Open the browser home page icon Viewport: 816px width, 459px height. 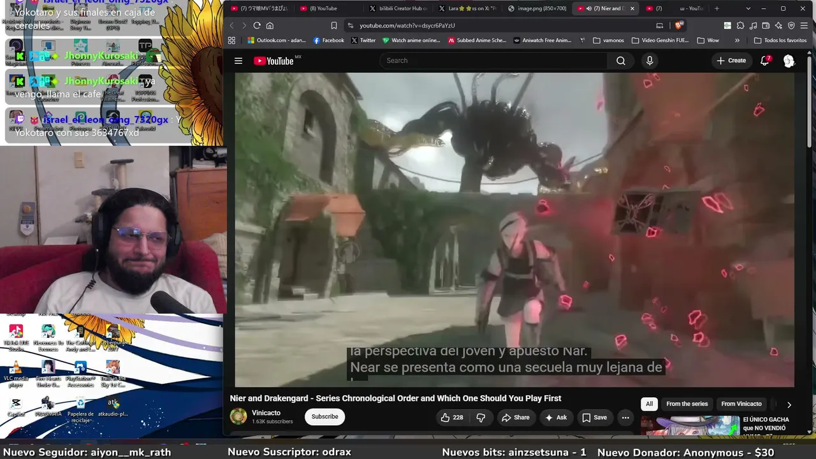270,25
